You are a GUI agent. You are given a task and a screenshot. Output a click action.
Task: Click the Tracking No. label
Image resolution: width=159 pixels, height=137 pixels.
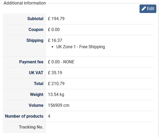[x=31, y=127]
